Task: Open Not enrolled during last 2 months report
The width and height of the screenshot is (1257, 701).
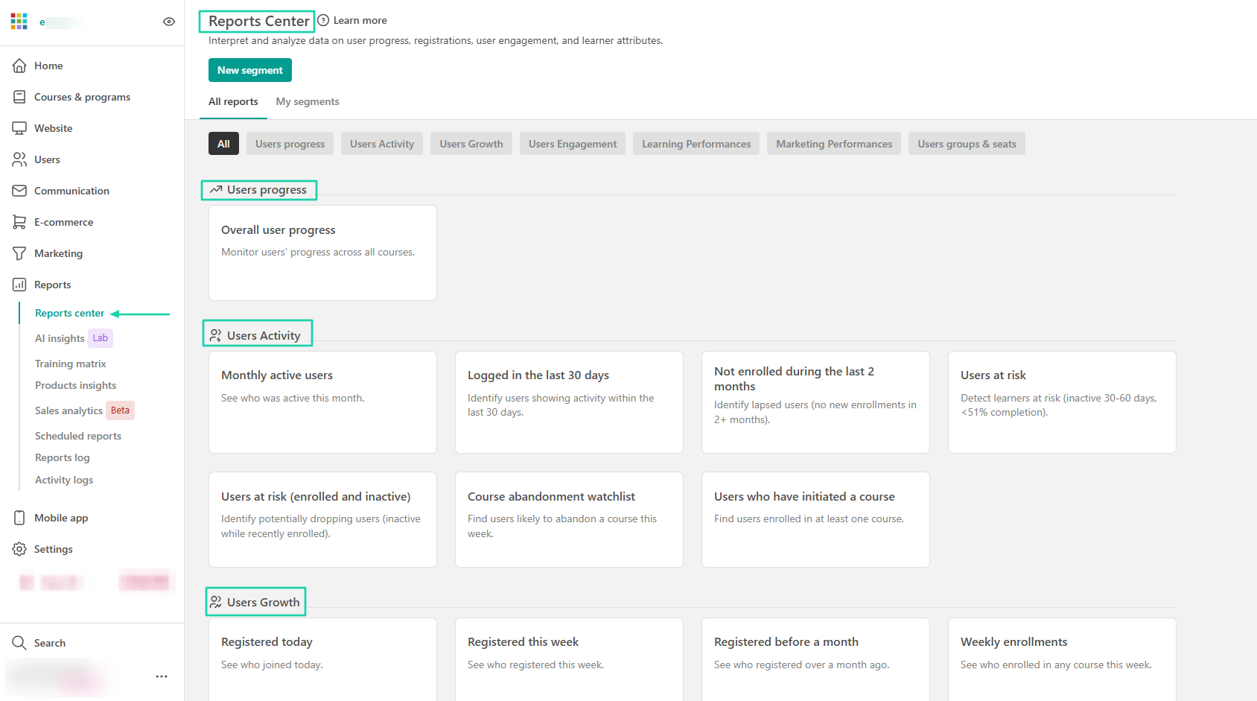Action: tap(815, 402)
